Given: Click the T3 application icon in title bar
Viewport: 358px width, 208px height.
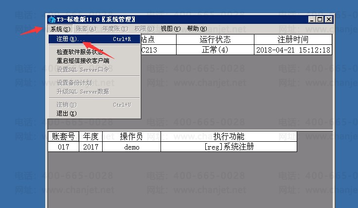Looking at the screenshot, I should 52,19.
